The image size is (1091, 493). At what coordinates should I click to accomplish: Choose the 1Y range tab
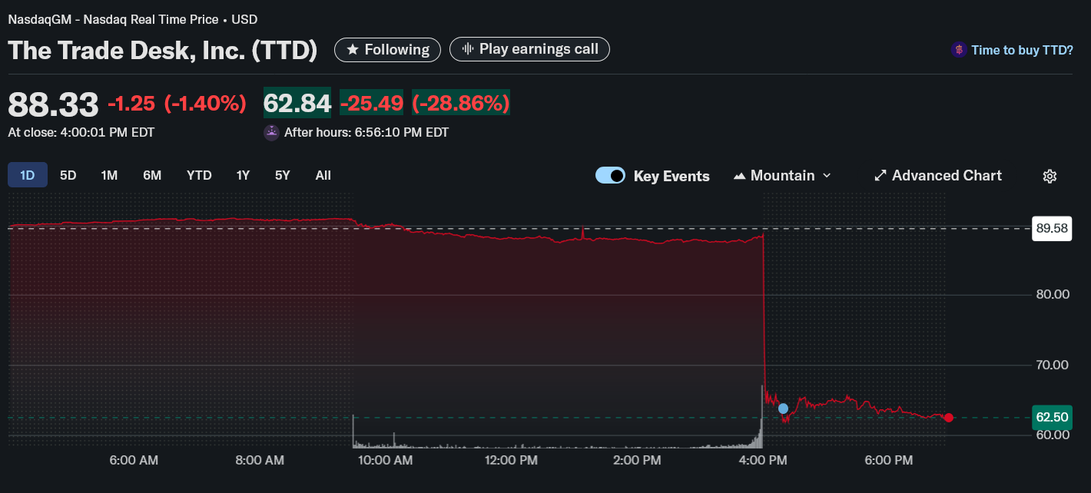click(243, 175)
